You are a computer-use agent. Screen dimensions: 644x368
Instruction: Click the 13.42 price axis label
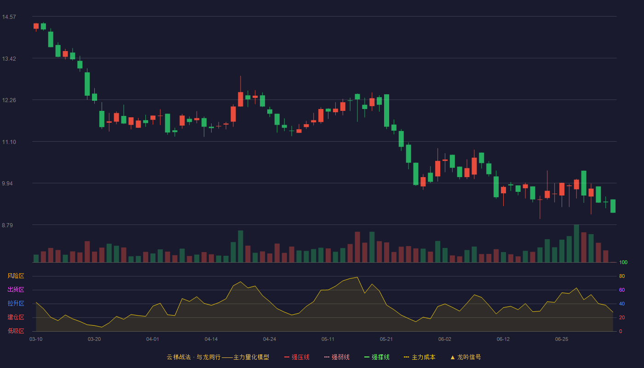9,59
